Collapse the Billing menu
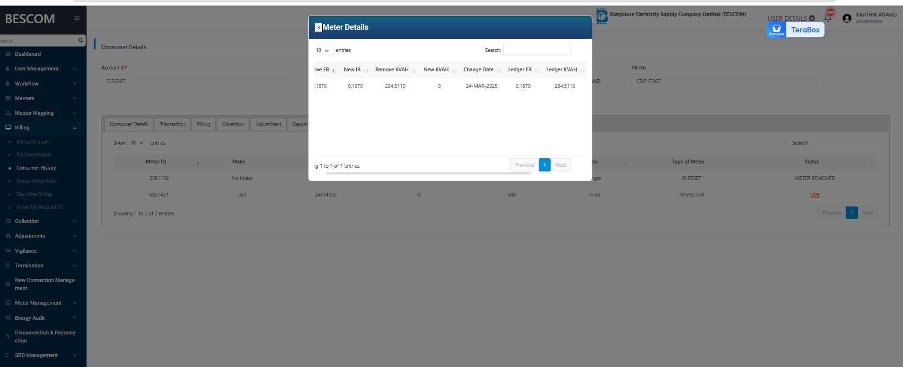The width and height of the screenshot is (903, 367). coord(40,128)
